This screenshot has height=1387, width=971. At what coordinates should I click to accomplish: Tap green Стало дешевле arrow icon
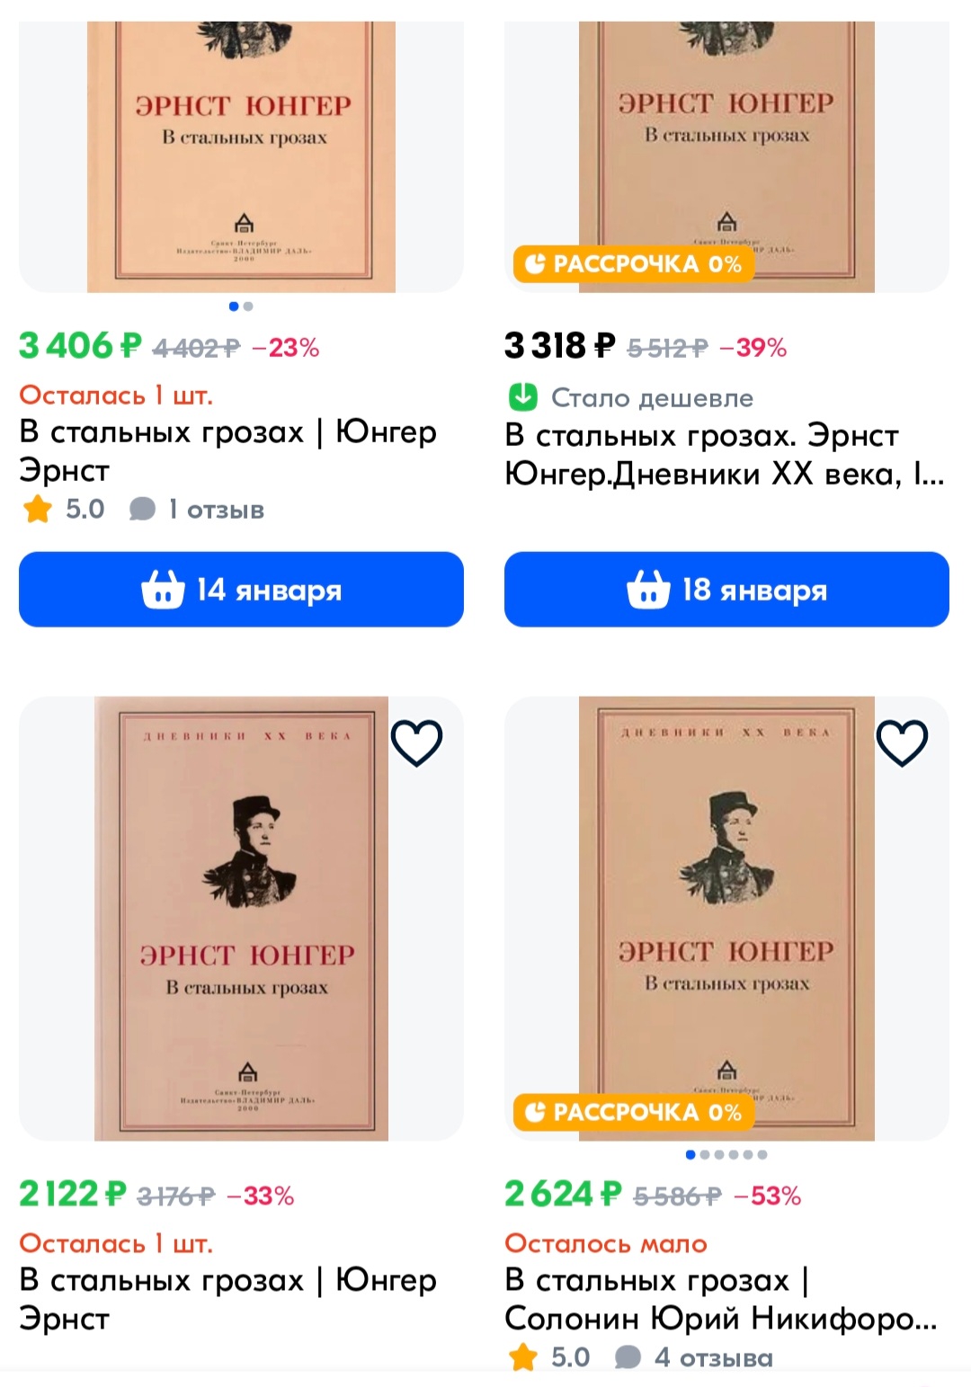click(523, 396)
